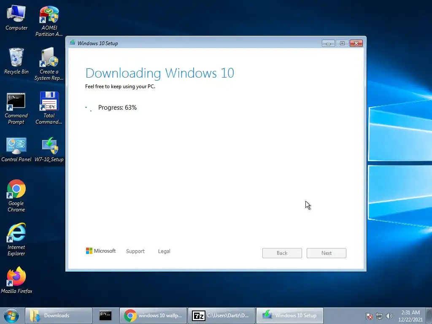Switch to 7-Zip taskbar window
This screenshot has width=432, height=324.
(221, 316)
